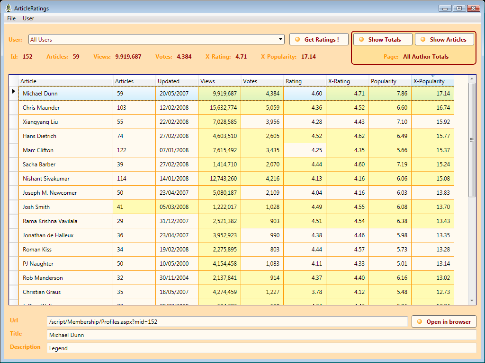
Task: Click the Show Articles button
Action: pyautogui.click(x=444, y=40)
